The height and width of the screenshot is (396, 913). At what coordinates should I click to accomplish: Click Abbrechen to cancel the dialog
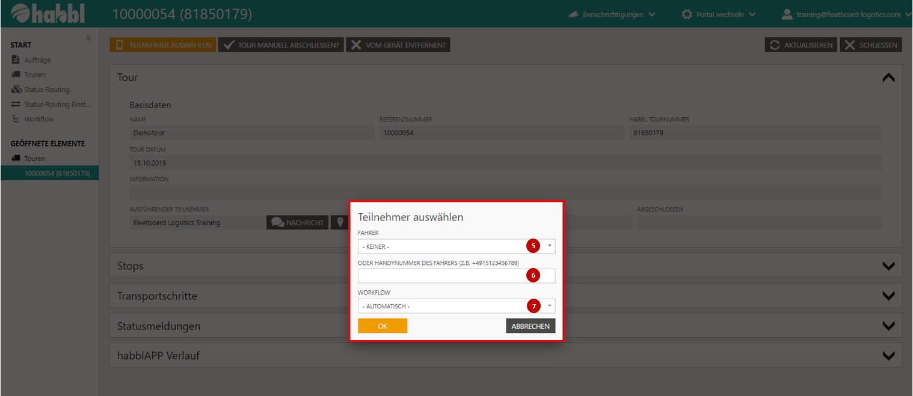click(x=530, y=326)
